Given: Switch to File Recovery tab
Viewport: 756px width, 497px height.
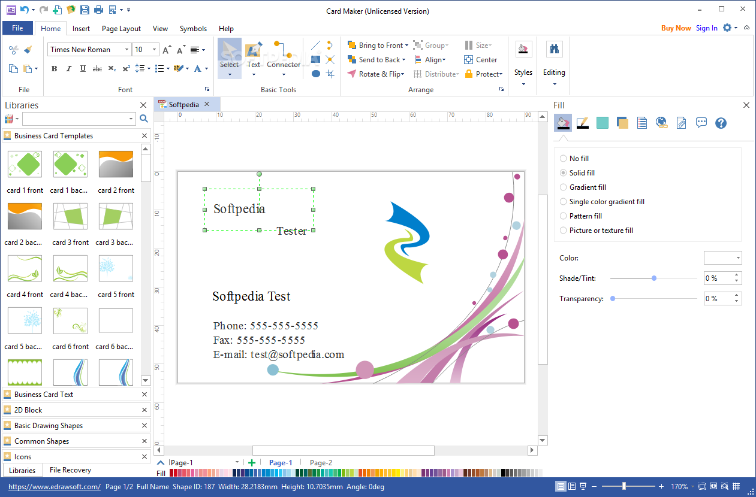Looking at the screenshot, I should click(70, 470).
